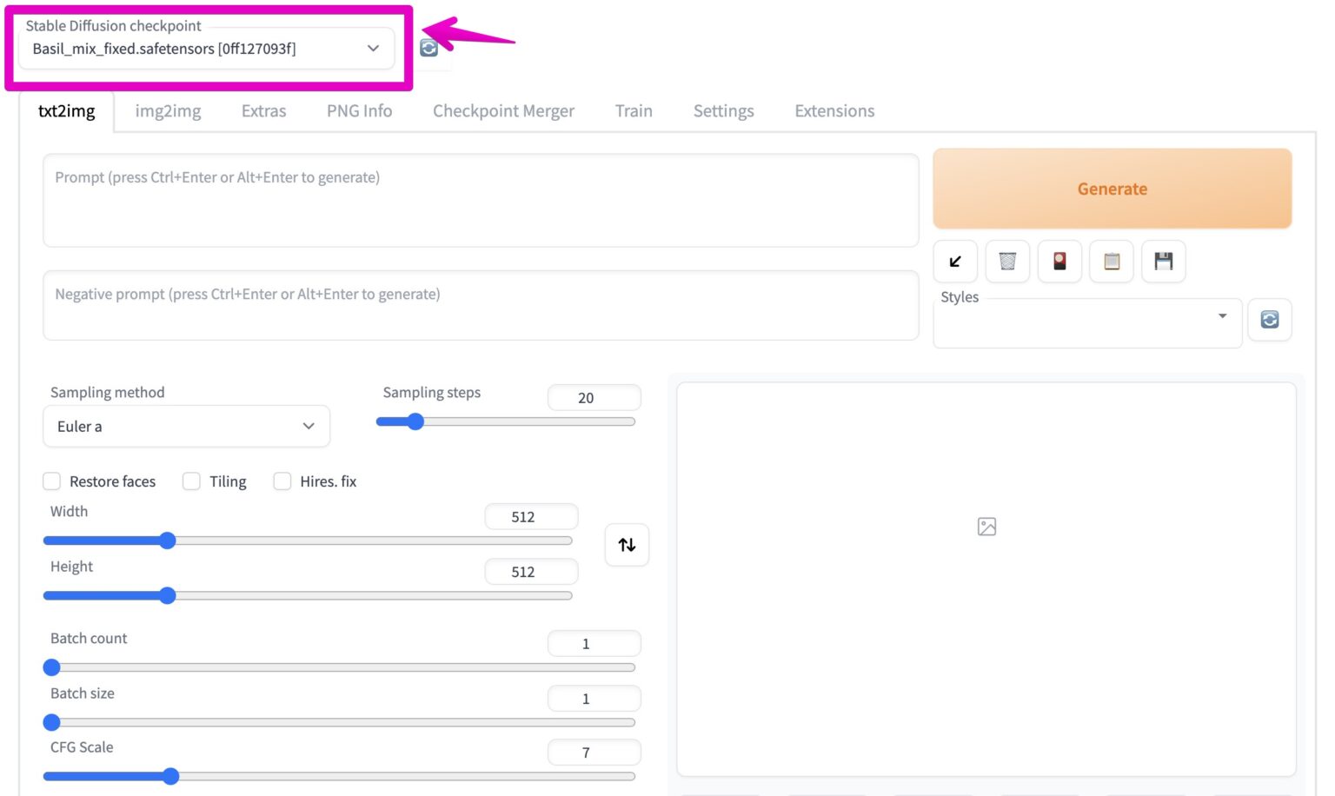Open the Extensions tab
Screen dimensions: 1335x796
tap(834, 111)
